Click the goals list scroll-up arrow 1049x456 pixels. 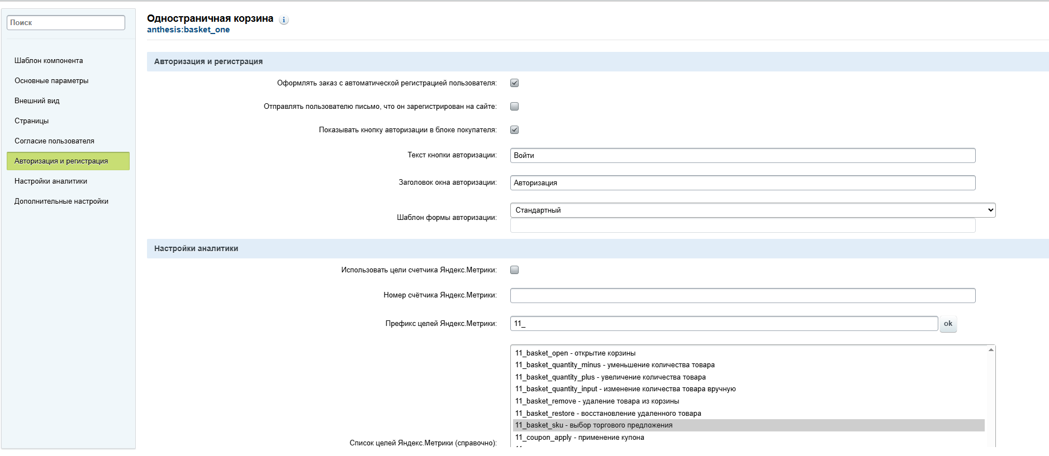(991, 350)
